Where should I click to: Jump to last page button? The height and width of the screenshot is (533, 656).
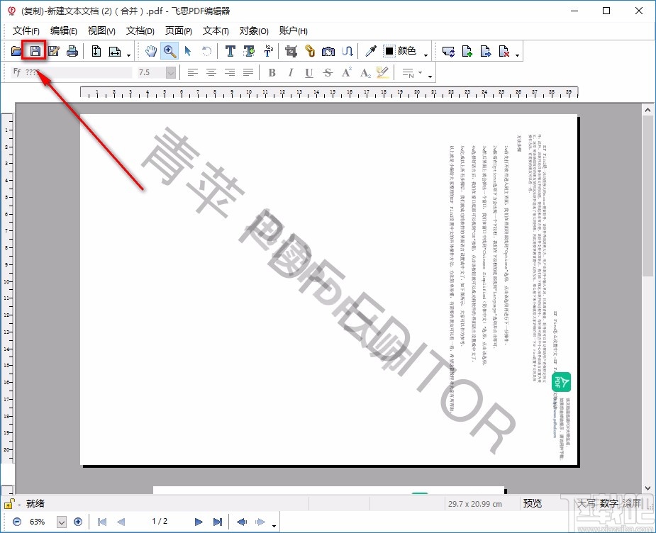click(x=218, y=522)
